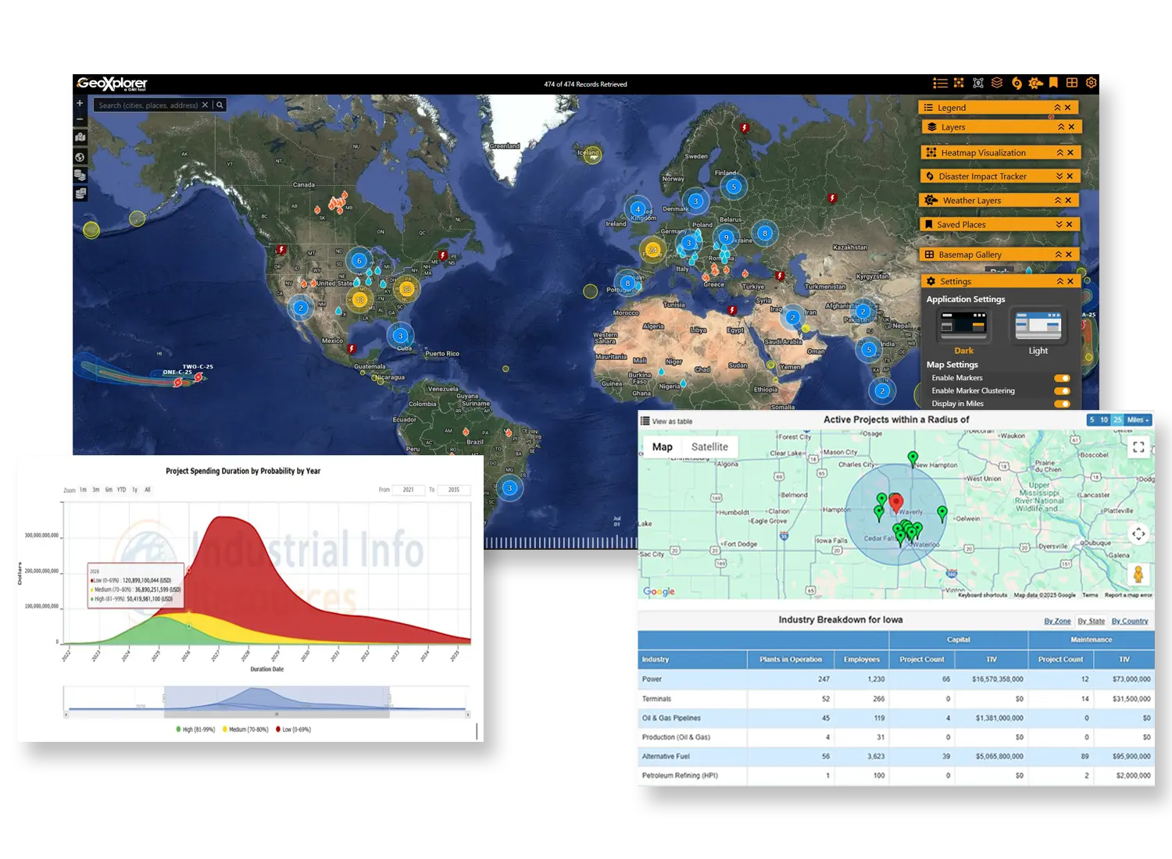Click the pan control on the Iowa map
The height and width of the screenshot is (859, 1172).
[1138, 534]
